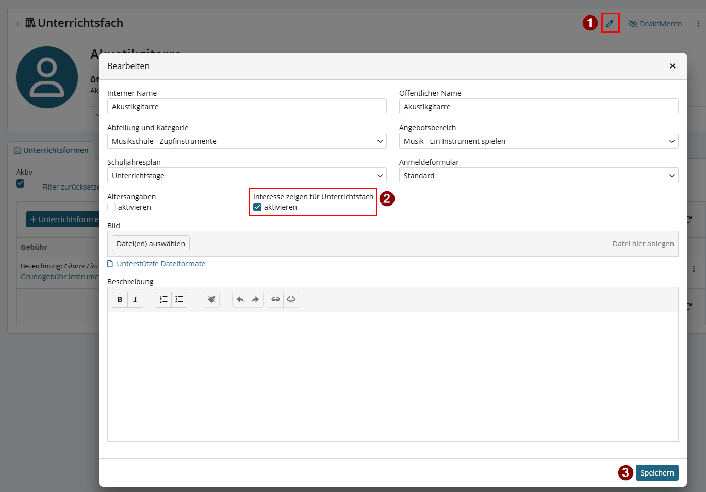Insert a bulleted list in the description
This screenshot has width=706, height=492.
(179, 299)
